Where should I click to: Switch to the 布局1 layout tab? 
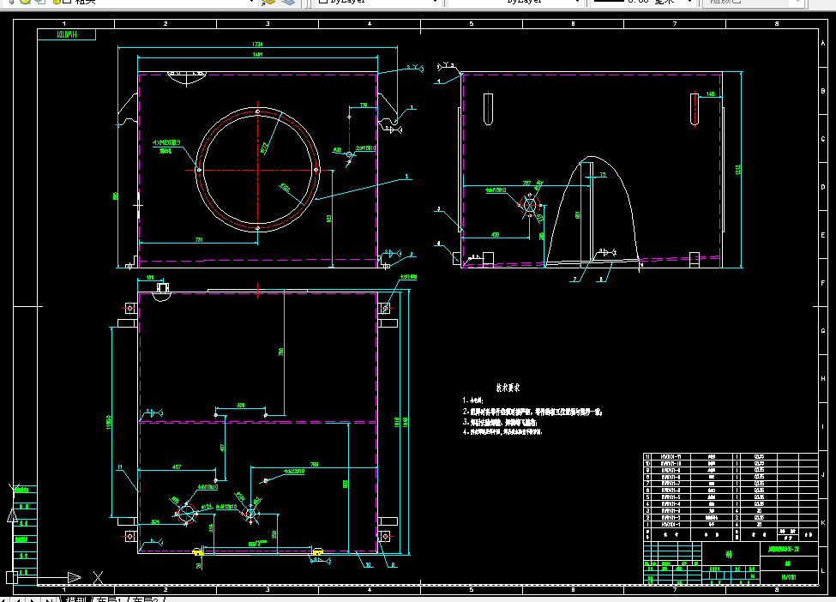109,599
